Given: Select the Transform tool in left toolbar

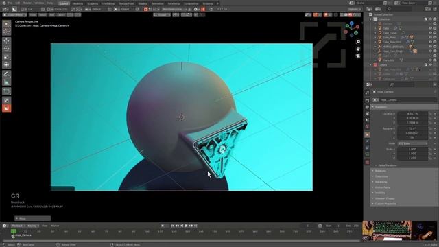Looking at the screenshot, I should (6, 65).
